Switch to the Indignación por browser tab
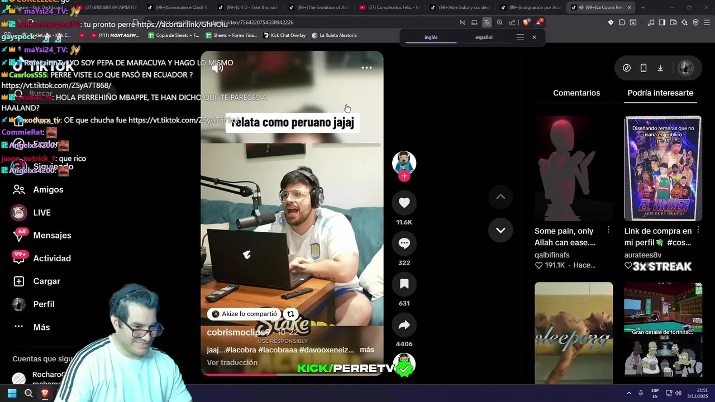 coord(531,7)
